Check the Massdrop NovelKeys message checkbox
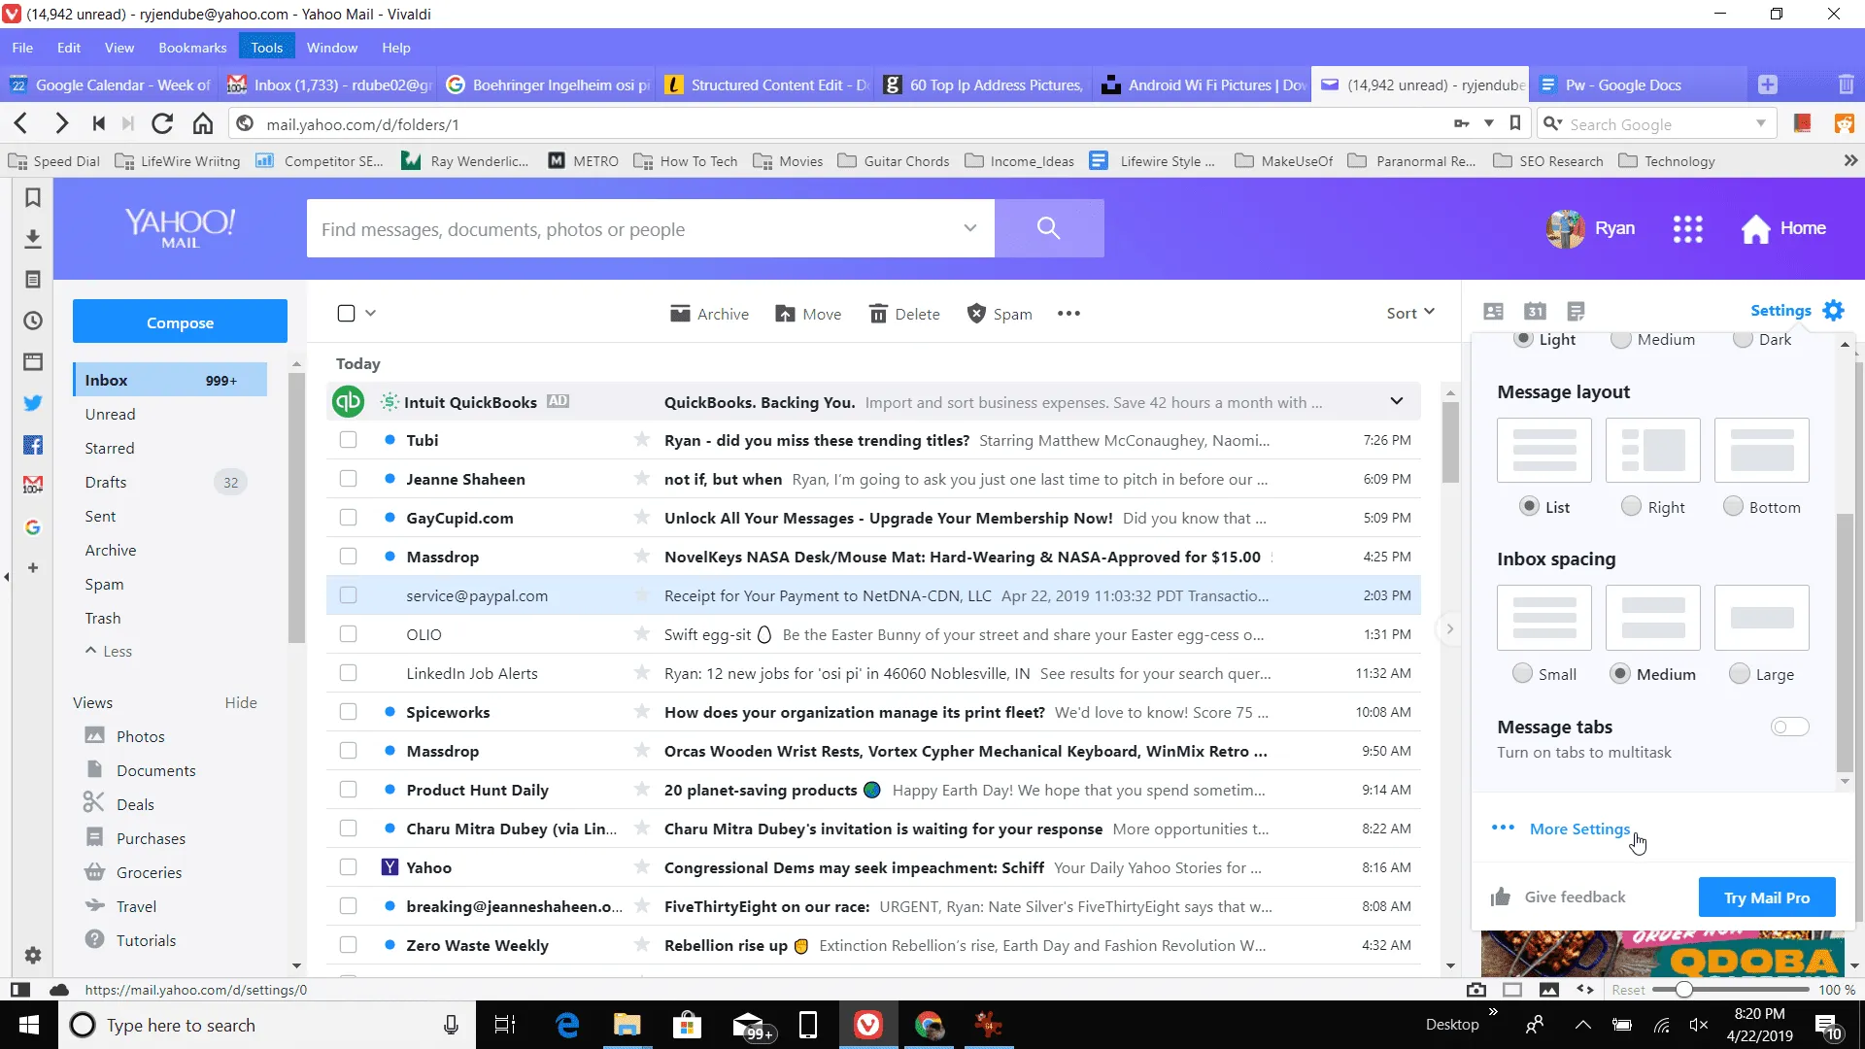 [348, 557]
